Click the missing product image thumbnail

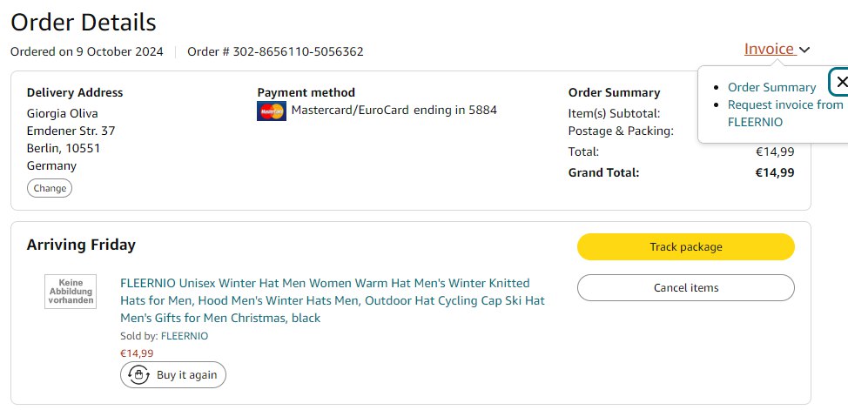pyautogui.click(x=71, y=291)
